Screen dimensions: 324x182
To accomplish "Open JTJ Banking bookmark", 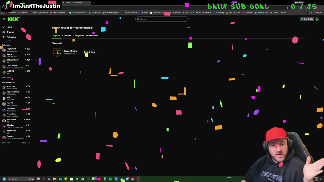I will coord(218,13).
